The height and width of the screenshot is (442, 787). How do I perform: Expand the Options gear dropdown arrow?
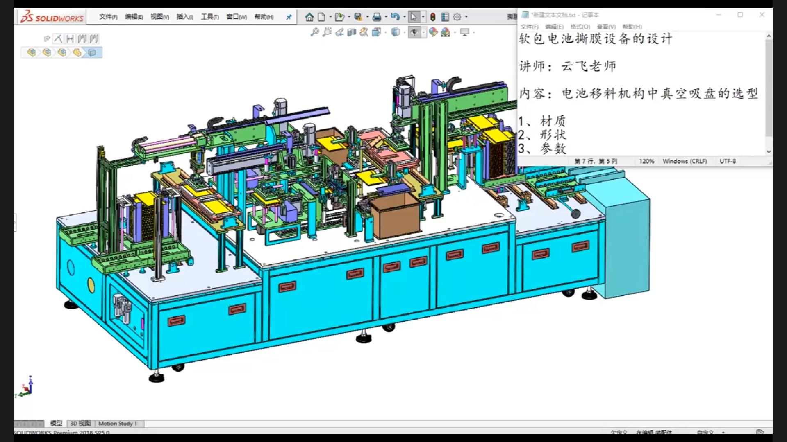tap(466, 17)
